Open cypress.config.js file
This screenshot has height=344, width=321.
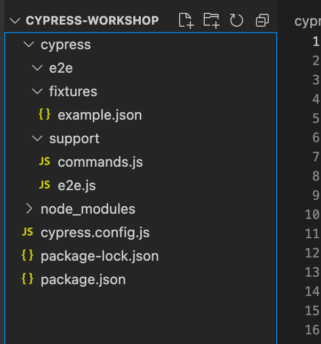click(95, 233)
